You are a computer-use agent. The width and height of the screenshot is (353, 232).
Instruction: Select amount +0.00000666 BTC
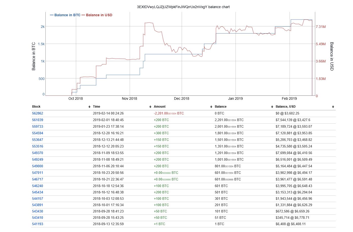[166, 179]
